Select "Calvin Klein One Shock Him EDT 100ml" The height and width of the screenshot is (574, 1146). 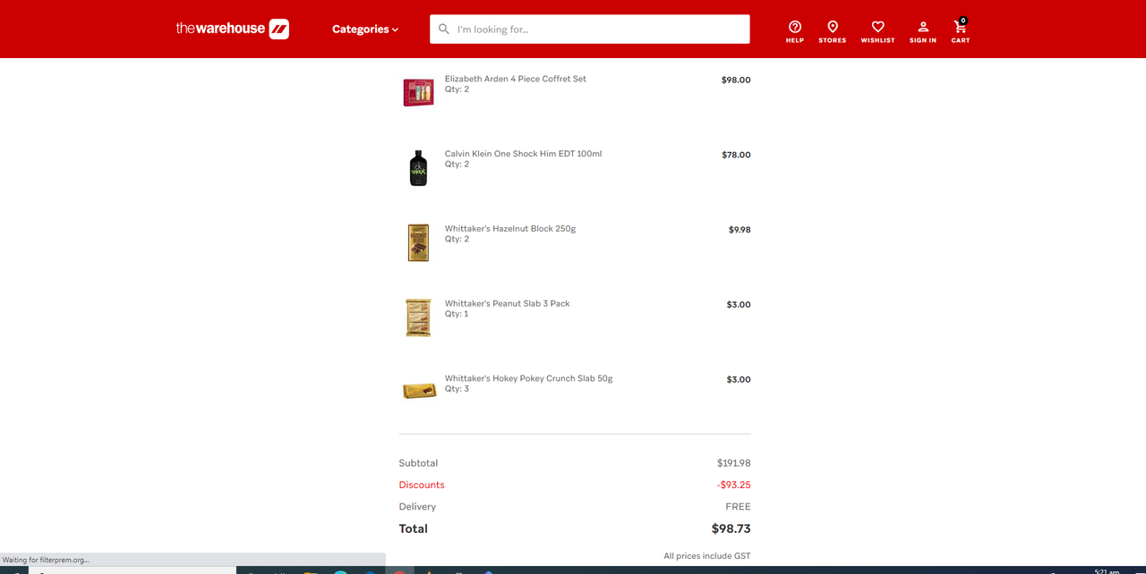click(x=523, y=154)
